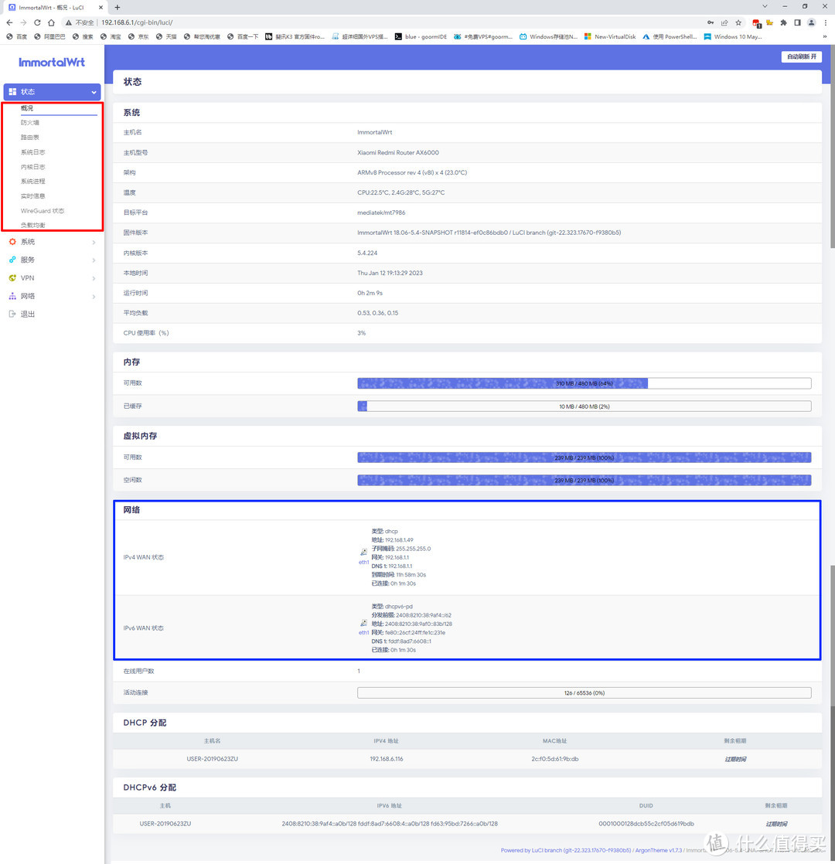Click the eth1 interface icon for IPv6 WAN
The width and height of the screenshot is (835, 864).
[x=363, y=623]
